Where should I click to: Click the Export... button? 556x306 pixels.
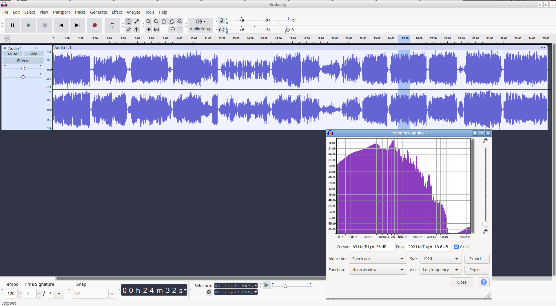coord(477,259)
